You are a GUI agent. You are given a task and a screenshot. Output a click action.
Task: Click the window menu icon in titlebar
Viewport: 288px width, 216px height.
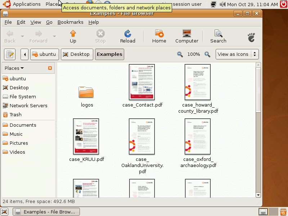tap(5, 14)
